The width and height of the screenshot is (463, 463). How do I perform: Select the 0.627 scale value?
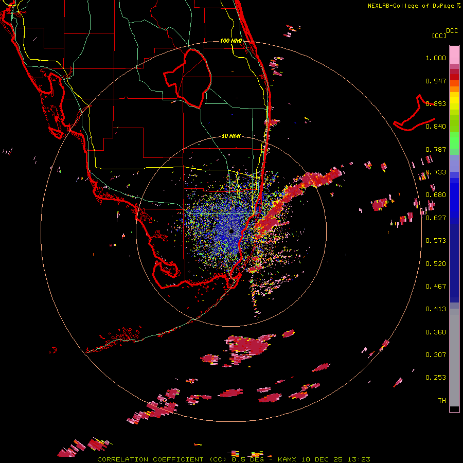[436, 218]
